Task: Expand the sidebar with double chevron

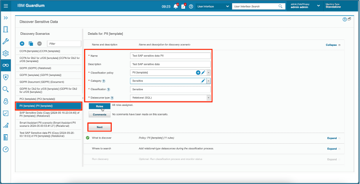Action: pyautogui.click(x=6, y=18)
